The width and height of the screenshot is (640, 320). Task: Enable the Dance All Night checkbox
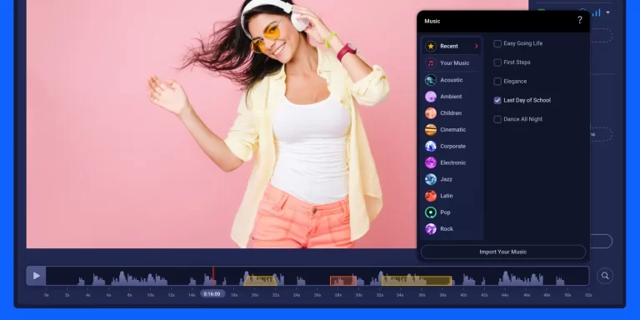click(x=497, y=119)
